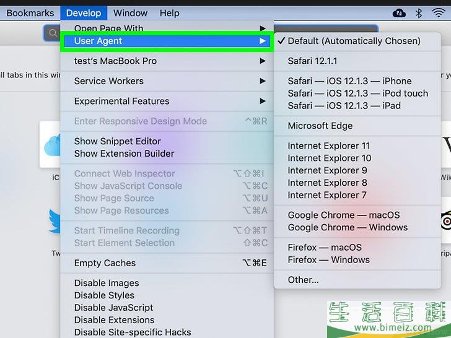451x338 pixels.
Task: Click the Wi-Fi menu bar icon
Action: click(439, 12)
